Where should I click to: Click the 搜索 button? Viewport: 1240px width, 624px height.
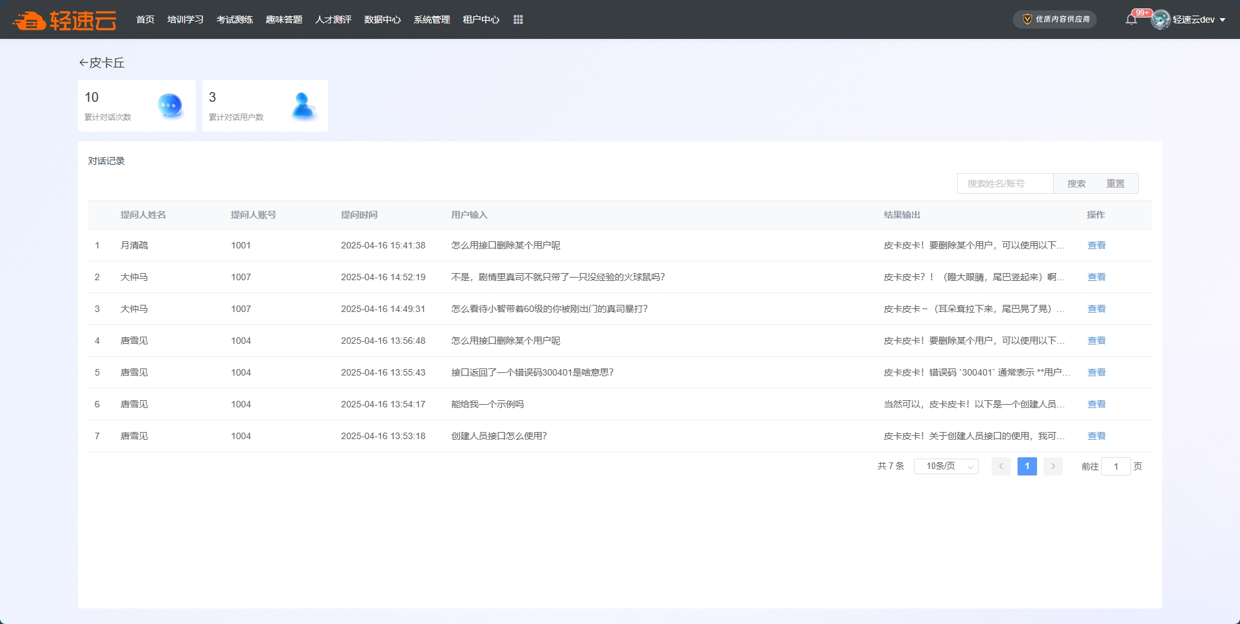tap(1076, 184)
